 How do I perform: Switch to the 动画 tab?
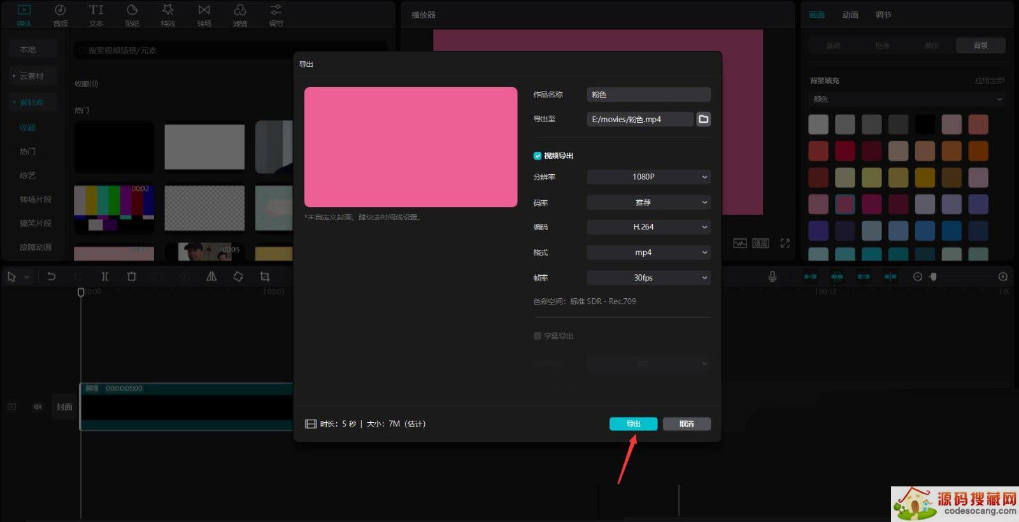(850, 15)
